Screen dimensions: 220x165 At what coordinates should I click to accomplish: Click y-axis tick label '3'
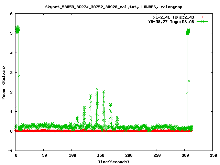(11, 73)
